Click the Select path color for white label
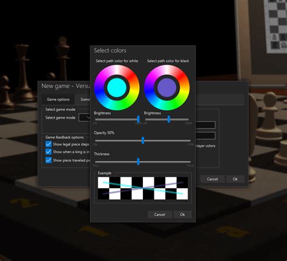Image resolution: width=287 pixels, height=261 pixels. pyautogui.click(x=117, y=61)
